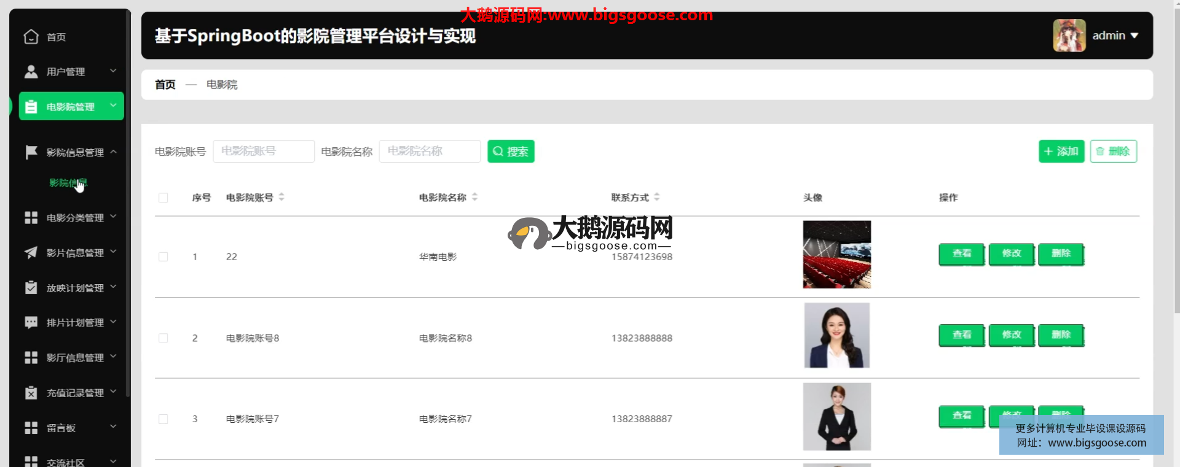Check the checkbox for row 1

point(163,257)
